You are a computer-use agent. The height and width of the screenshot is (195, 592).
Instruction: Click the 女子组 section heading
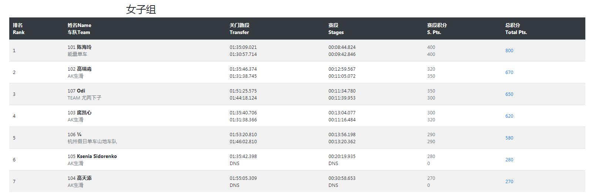click(x=141, y=9)
